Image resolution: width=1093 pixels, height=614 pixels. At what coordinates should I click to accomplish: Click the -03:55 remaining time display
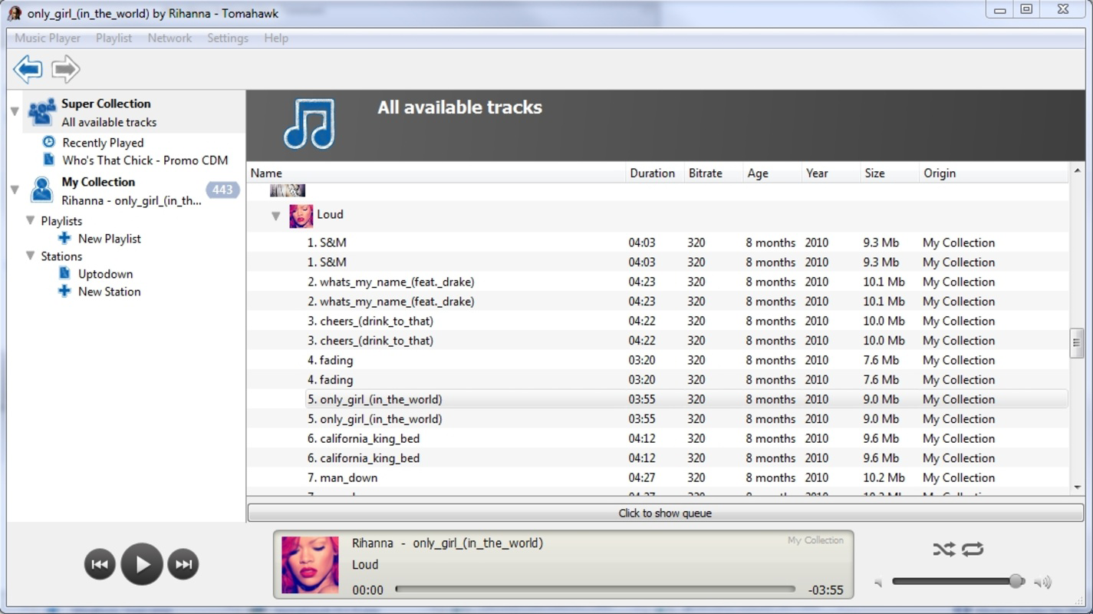825,590
